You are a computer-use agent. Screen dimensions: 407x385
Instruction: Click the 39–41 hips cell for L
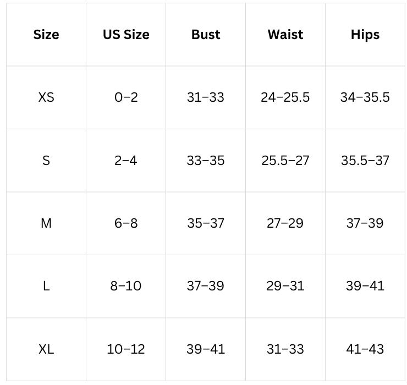pyautogui.click(x=365, y=287)
